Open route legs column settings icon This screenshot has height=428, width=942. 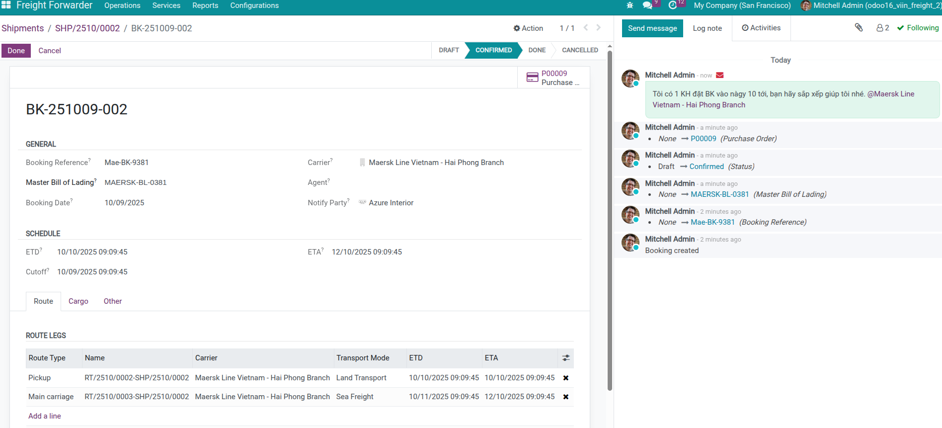(565, 358)
